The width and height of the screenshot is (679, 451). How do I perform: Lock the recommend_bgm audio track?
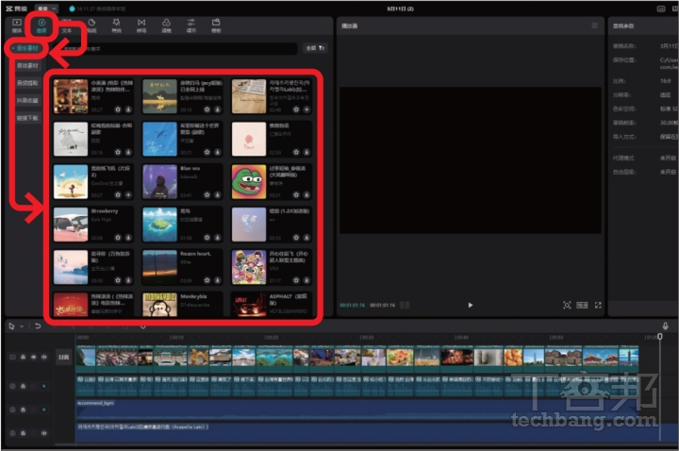coord(23,409)
